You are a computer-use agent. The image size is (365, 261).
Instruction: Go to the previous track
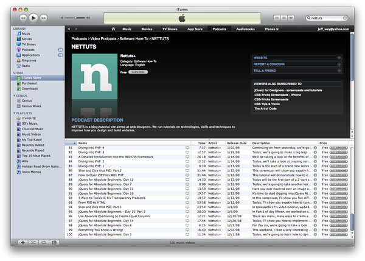(23, 18)
